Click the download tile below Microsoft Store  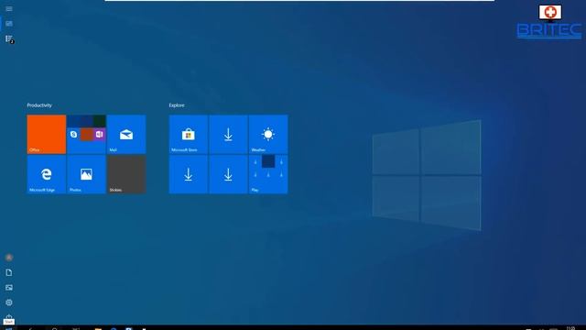click(189, 174)
